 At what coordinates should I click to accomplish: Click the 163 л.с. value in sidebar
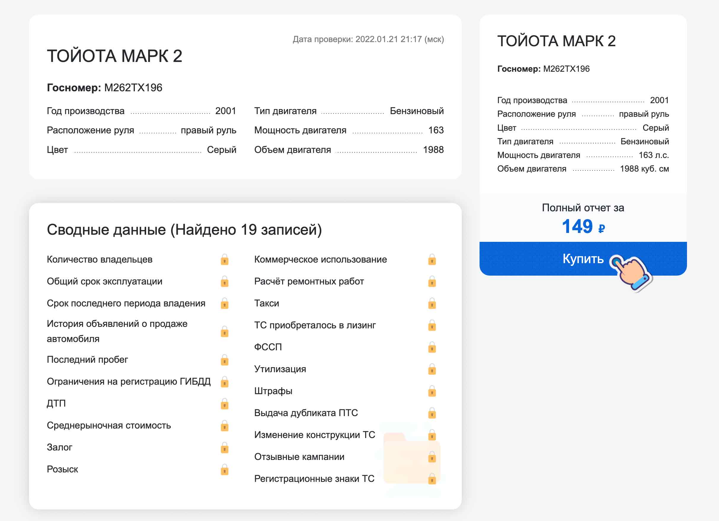click(x=654, y=155)
